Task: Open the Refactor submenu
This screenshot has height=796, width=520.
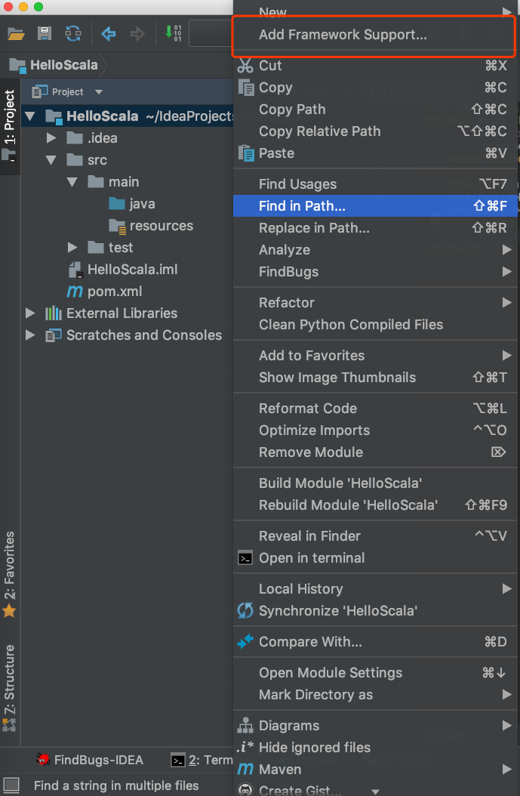Action: [x=375, y=303]
